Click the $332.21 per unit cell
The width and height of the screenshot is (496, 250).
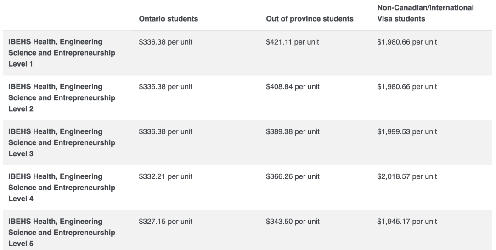165,176
